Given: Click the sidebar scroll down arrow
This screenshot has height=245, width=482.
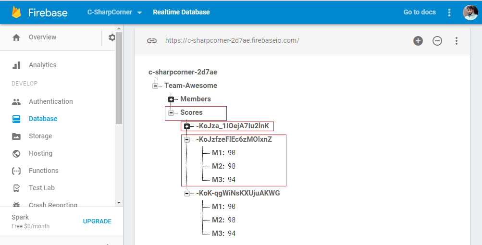Looking at the screenshot, I should click(x=119, y=203).
